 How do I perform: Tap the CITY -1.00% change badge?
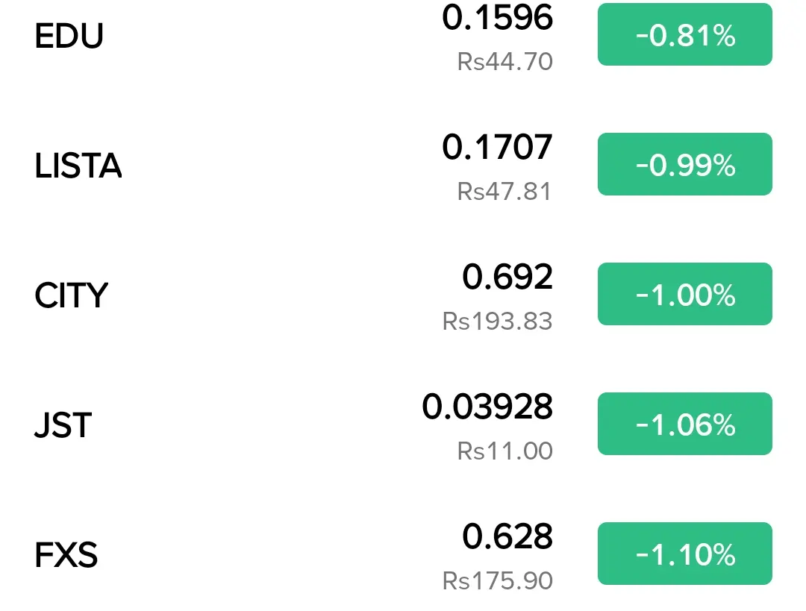[684, 294]
